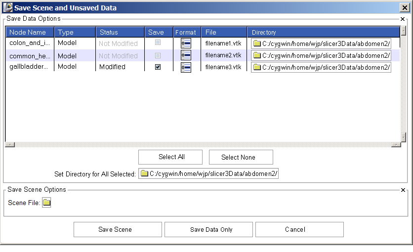Click format icon for common_he row
The height and width of the screenshot is (252, 413).
click(186, 55)
